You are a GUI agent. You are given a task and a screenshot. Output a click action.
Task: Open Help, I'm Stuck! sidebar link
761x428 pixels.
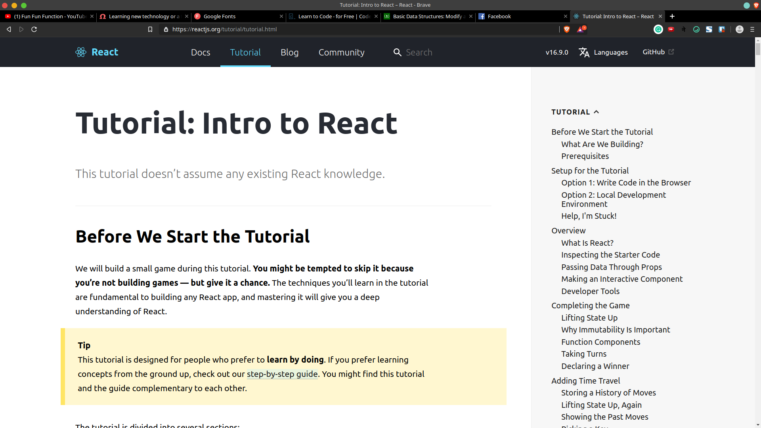click(589, 216)
